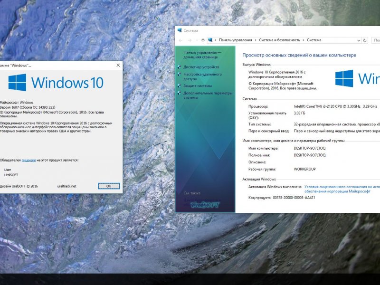Open Настройка удаленного доступа
Viewport: 380px width, 285px height.
click(x=203, y=76)
